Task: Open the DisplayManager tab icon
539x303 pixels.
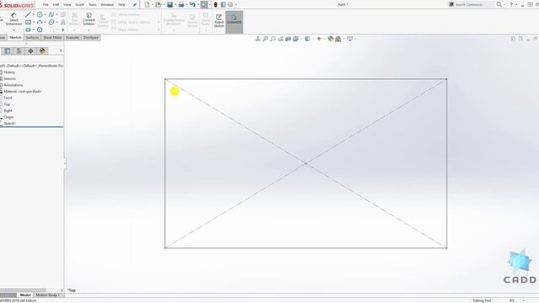Action: [42, 50]
